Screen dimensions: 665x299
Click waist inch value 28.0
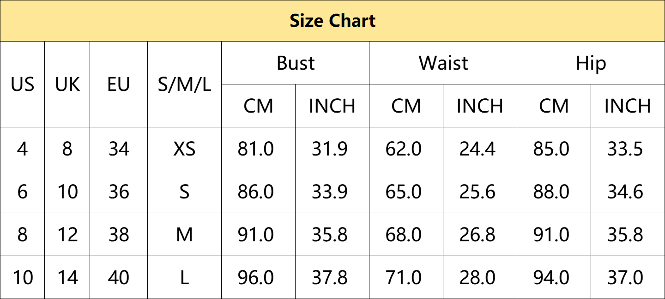(x=480, y=277)
